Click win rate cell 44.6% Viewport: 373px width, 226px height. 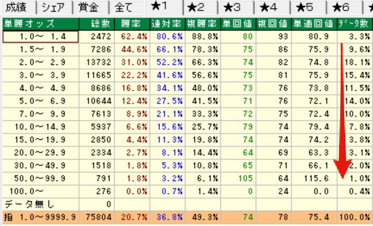coord(132,49)
